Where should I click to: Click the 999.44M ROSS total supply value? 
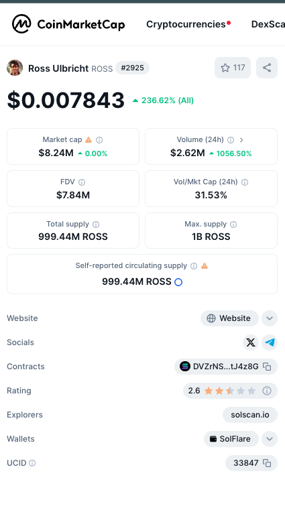click(x=73, y=237)
